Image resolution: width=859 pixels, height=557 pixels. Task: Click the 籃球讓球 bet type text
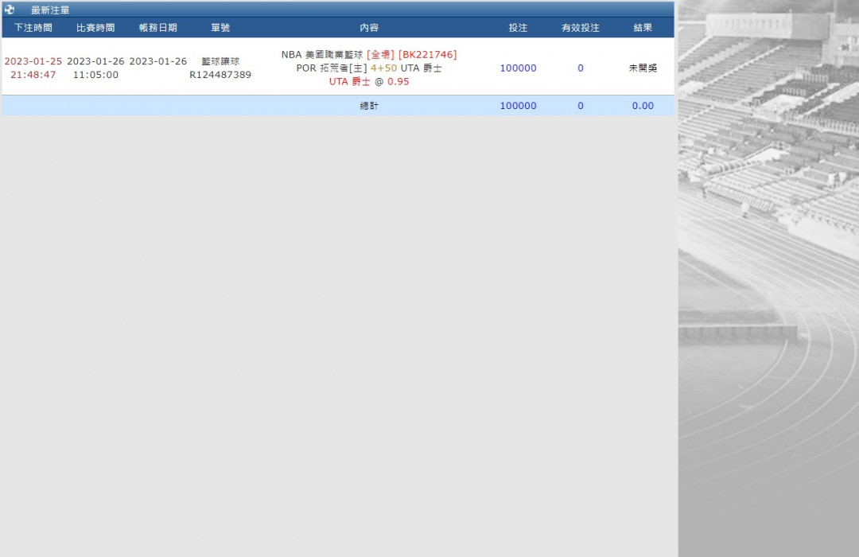pos(221,61)
